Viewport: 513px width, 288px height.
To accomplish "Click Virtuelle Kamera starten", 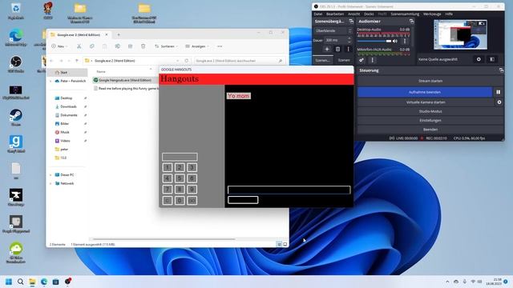I will pos(426,102).
